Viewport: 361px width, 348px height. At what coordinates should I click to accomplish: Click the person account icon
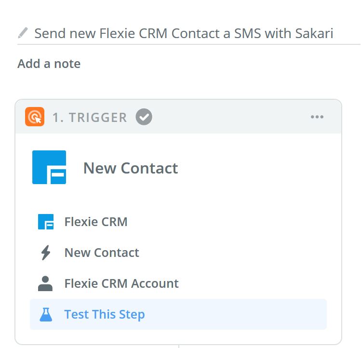click(45, 283)
